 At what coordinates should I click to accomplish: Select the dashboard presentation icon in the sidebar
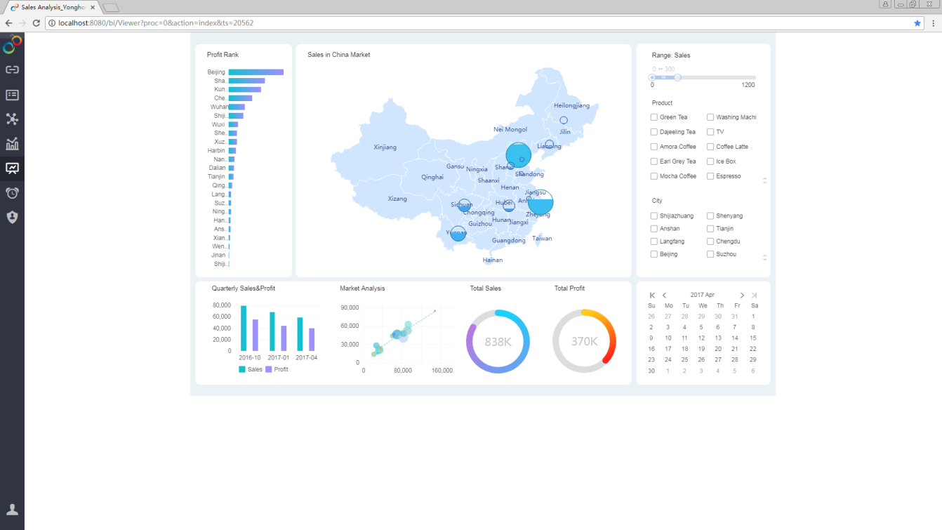coord(12,168)
